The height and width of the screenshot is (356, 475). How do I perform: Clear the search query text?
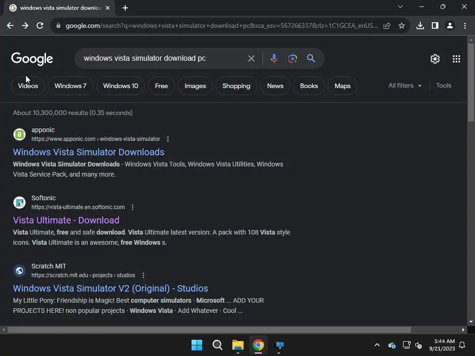click(251, 58)
